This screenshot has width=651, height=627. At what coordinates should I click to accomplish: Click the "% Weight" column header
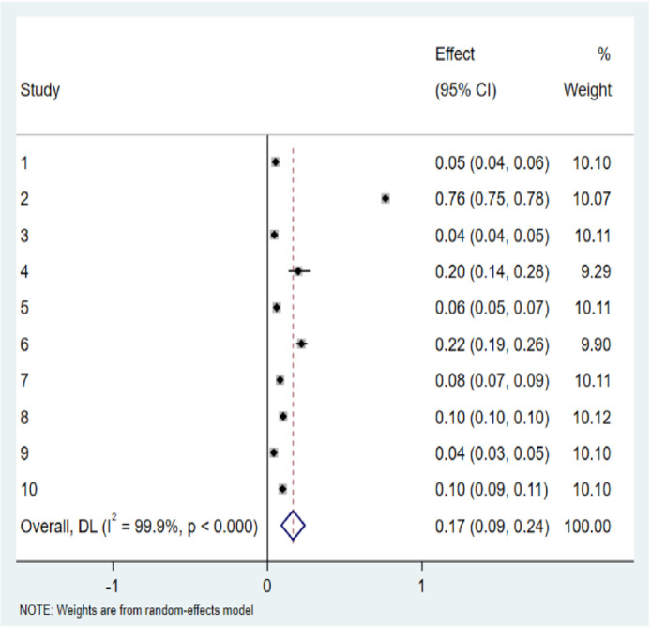pos(587,73)
